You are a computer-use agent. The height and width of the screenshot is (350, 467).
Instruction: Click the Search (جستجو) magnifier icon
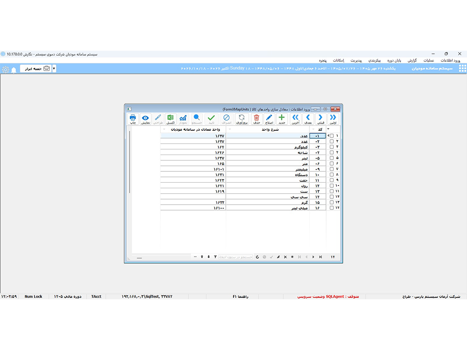pyautogui.click(x=197, y=119)
